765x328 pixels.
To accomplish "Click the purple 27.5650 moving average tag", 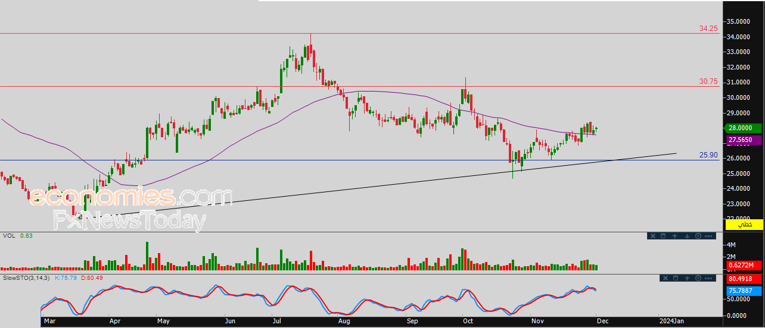I will coord(743,140).
